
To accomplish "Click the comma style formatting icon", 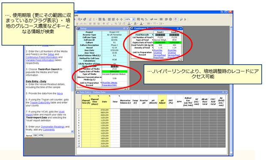I will 112,24.
